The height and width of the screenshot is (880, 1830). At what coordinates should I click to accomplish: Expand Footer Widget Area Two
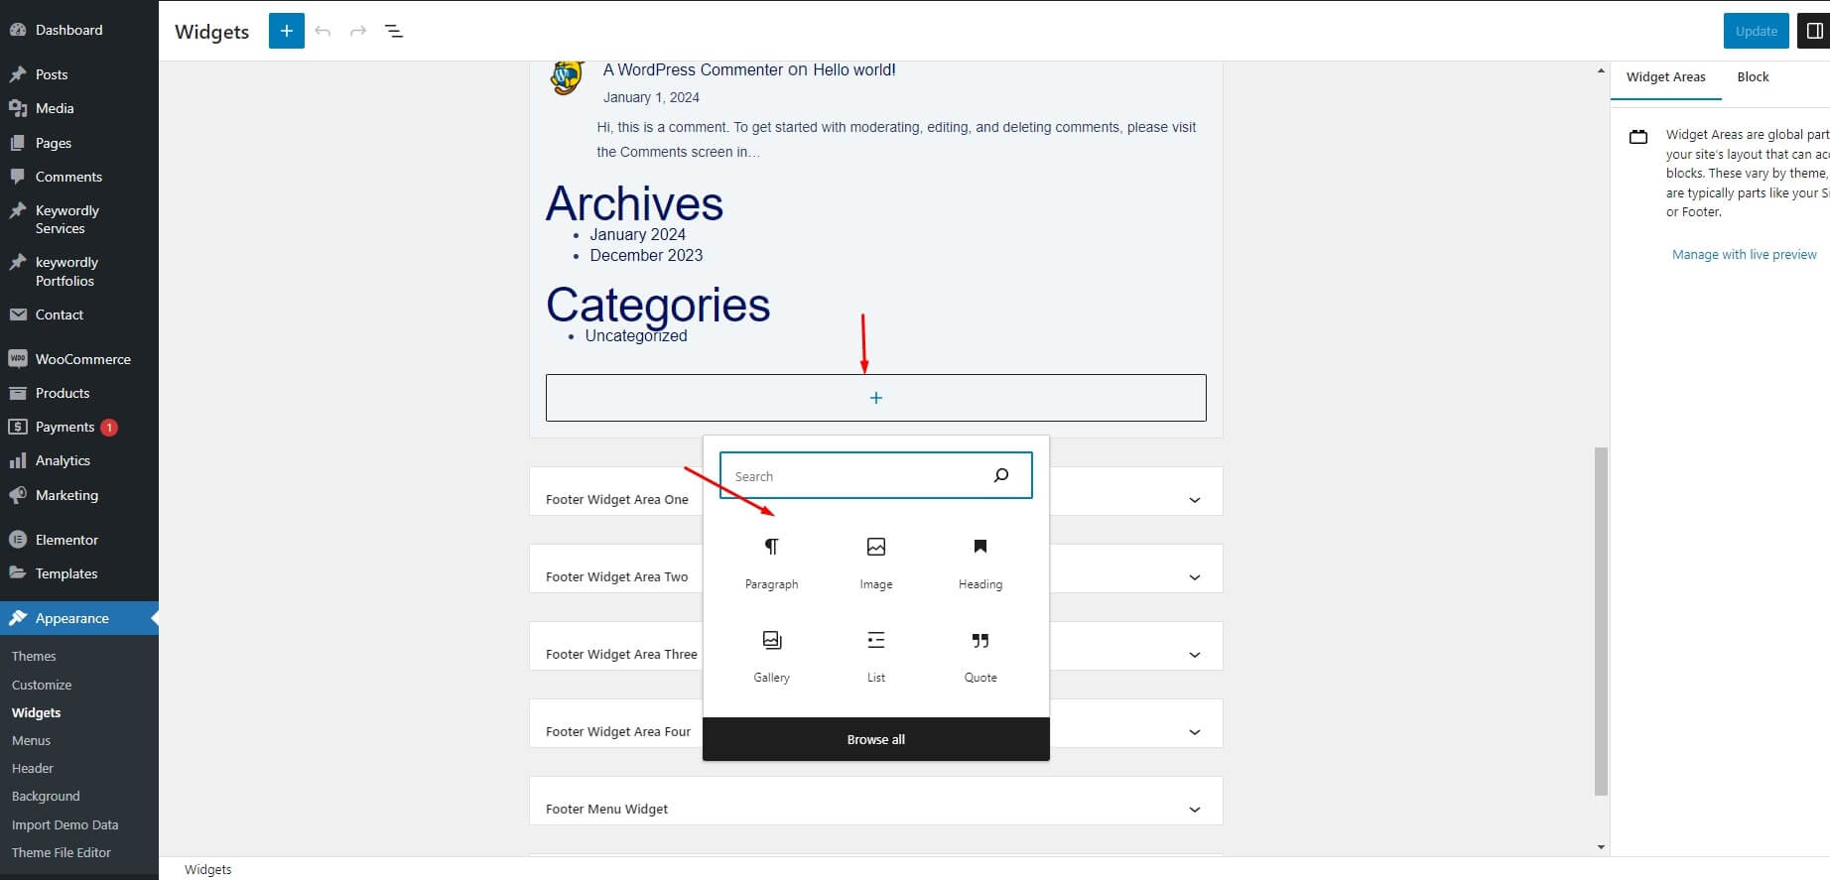1194,577
